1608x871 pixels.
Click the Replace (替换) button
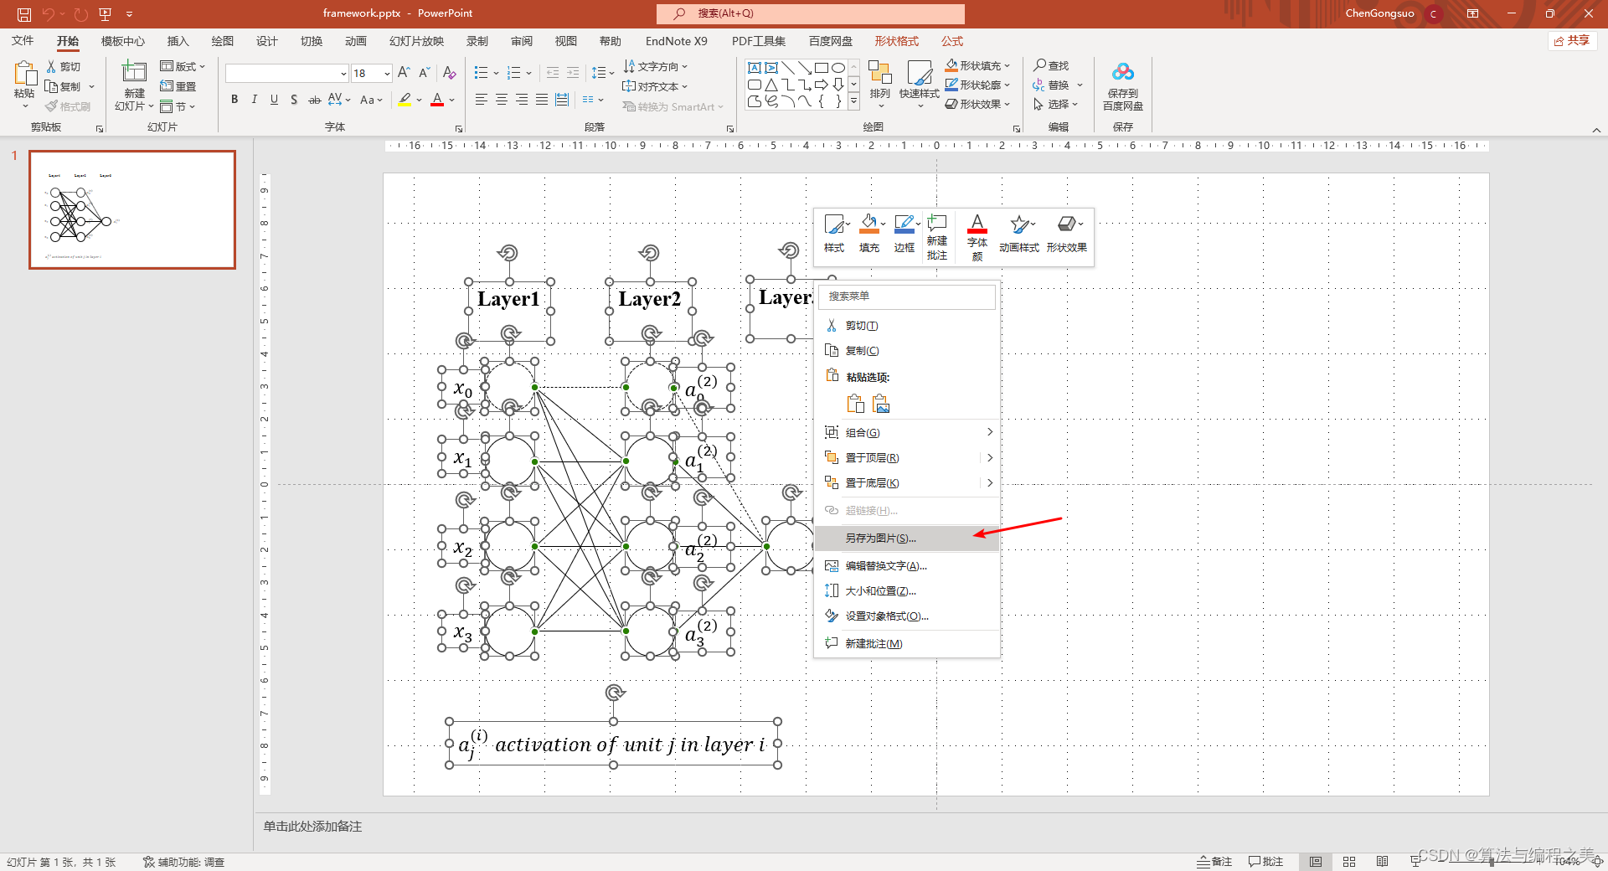[1051, 85]
